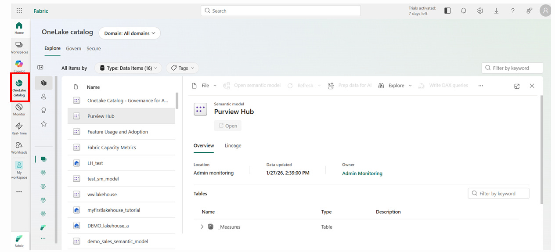
Task: Select the Favorites star icon
Action: pos(43,124)
